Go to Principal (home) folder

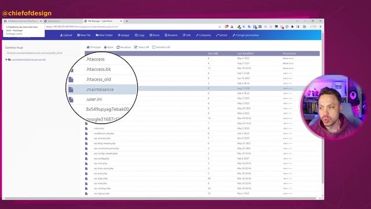click(x=94, y=47)
